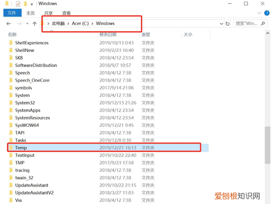Expand chevron between Acer (C:) and Windows
This screenshot has width=271, height=204.
pyautogui.click(x=92, y=24)
